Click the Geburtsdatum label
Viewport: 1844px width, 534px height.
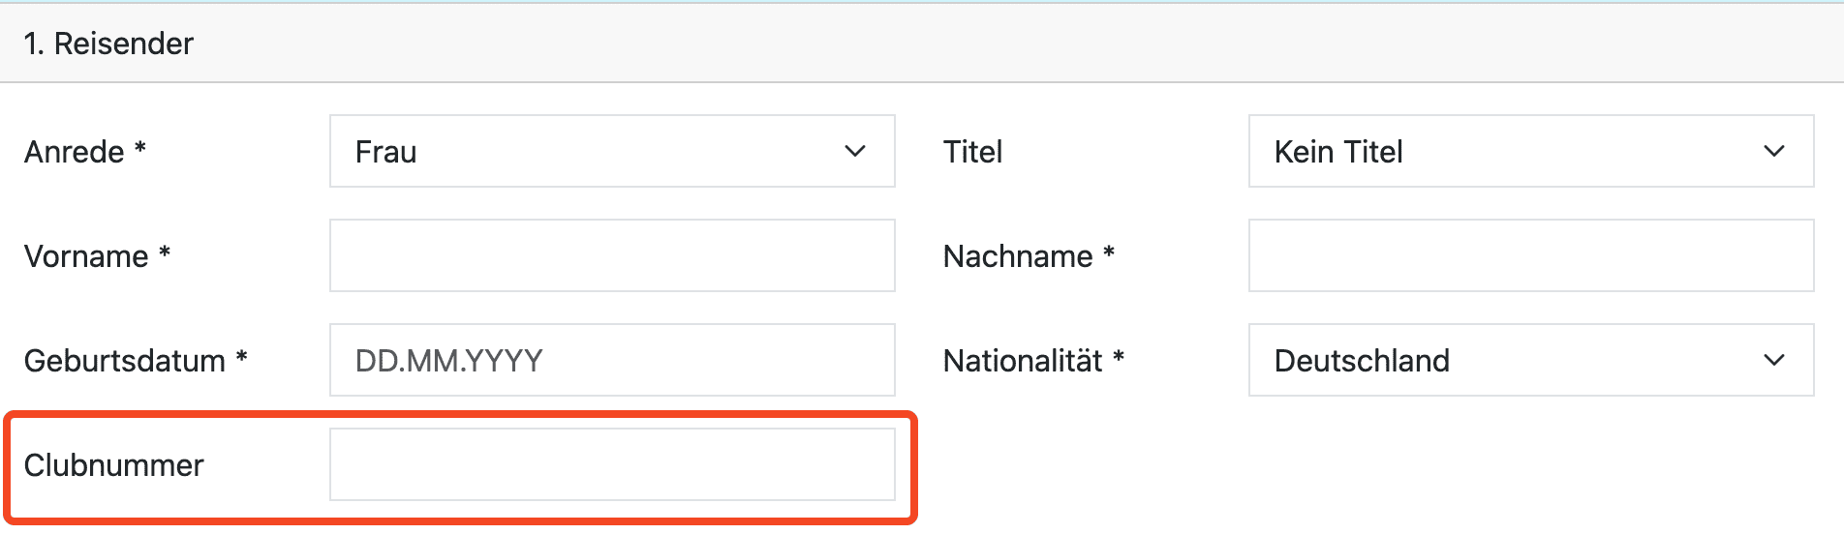pyautogui.click(x=125, y=361)
